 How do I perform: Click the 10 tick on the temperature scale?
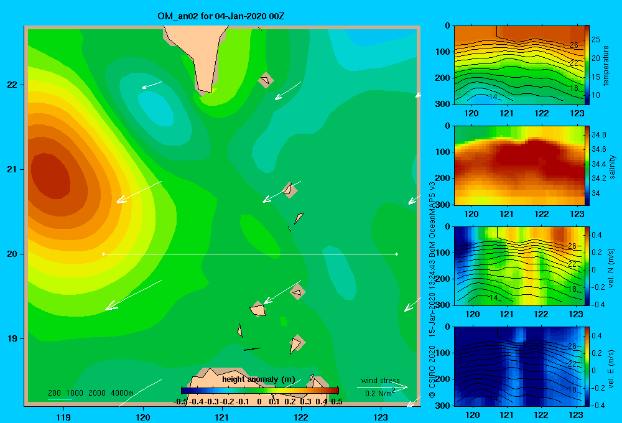(x=595, y=95)
